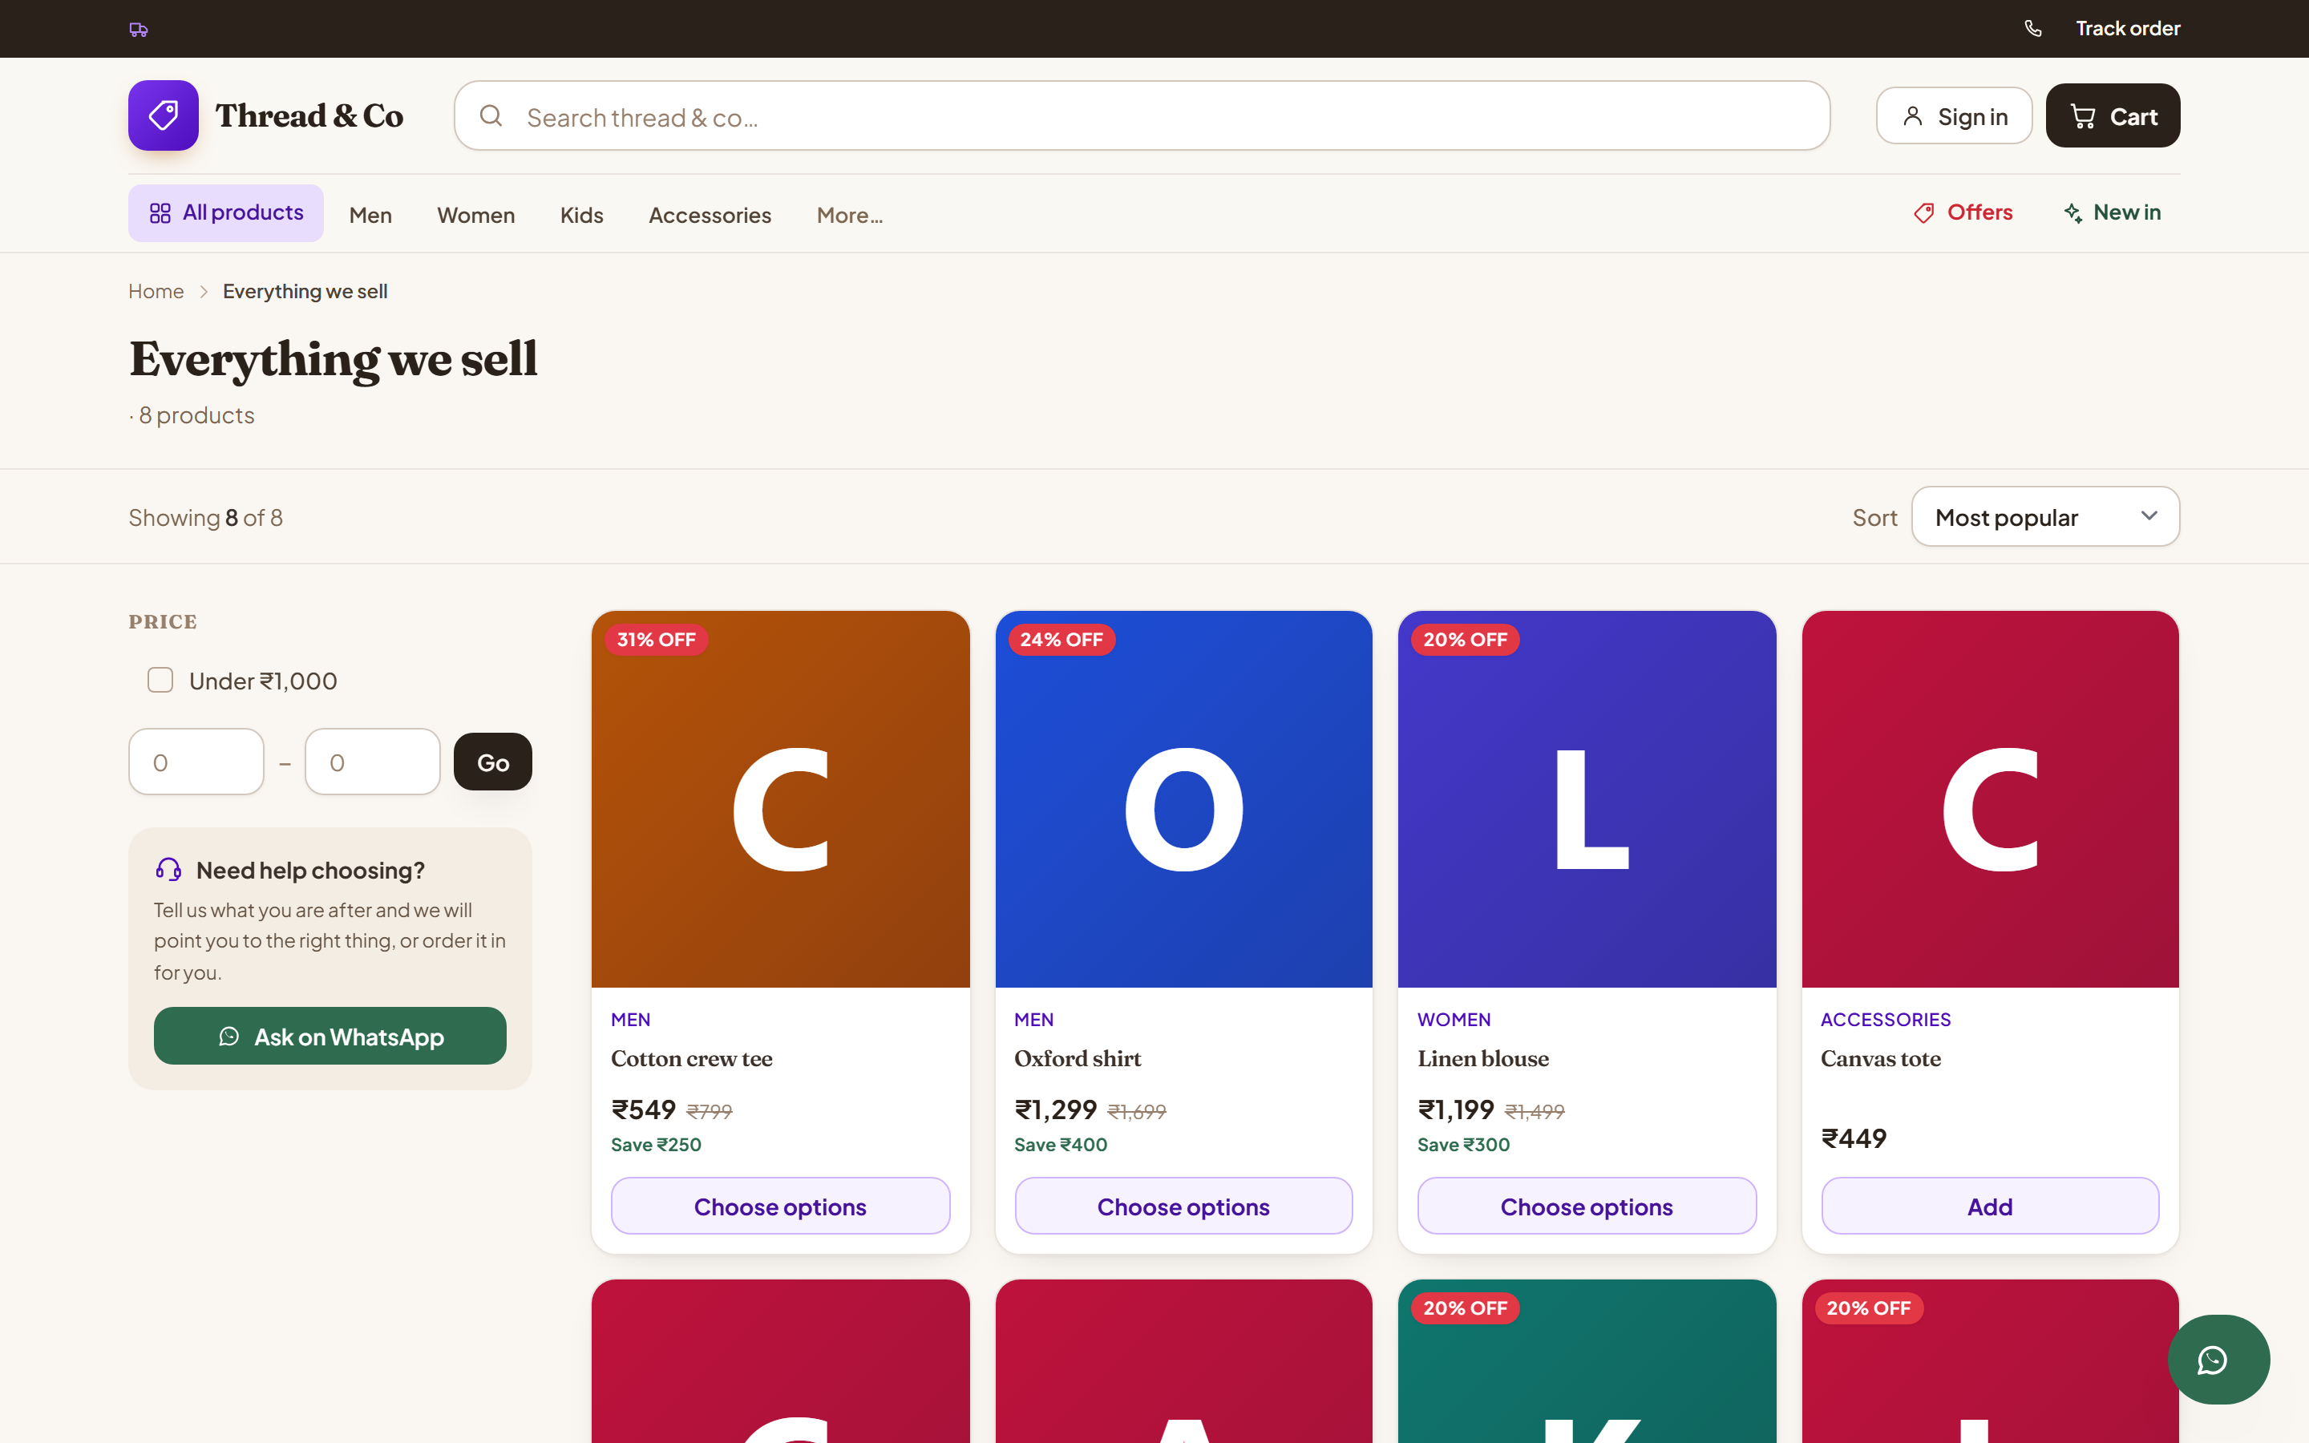Screen dimensions: 2309x1443
Task: Open the Sign in button
Action: pos(1953,116)
